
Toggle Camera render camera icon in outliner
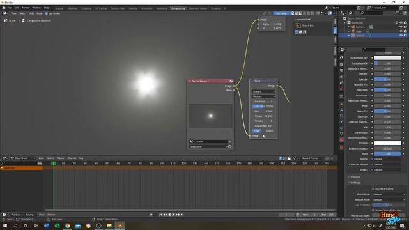point(405,27)
